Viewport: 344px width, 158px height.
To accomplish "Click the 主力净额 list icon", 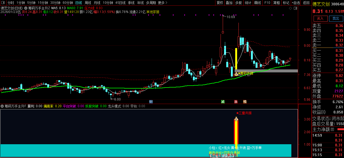I will pos(333,130).
